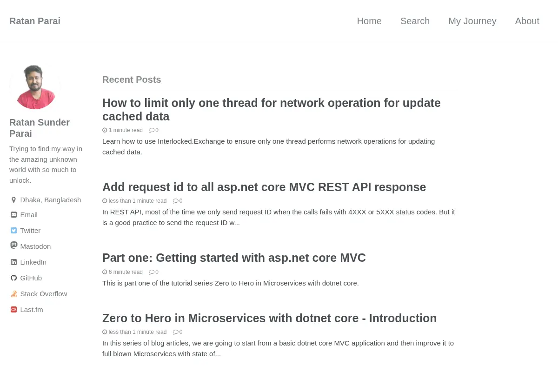Click the GitHub octocat icon
This screenshot has height=372, width=558.
(x=13, y=278)
